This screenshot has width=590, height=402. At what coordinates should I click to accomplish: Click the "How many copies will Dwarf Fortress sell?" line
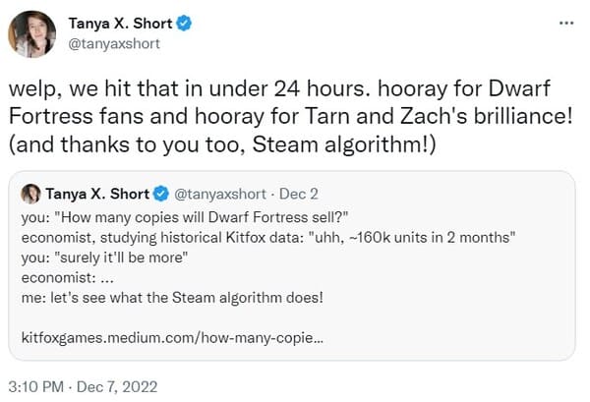point(185,217)
